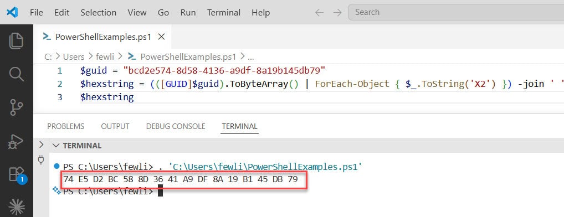564x217 pixels.
Task: Click the breadcrumb ellipsis symbol segment
Action: click(251, 57)
